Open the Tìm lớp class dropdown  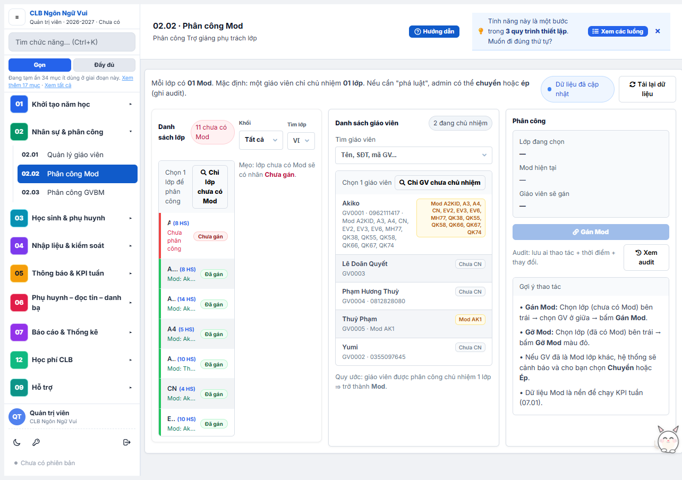pos(301,141)
